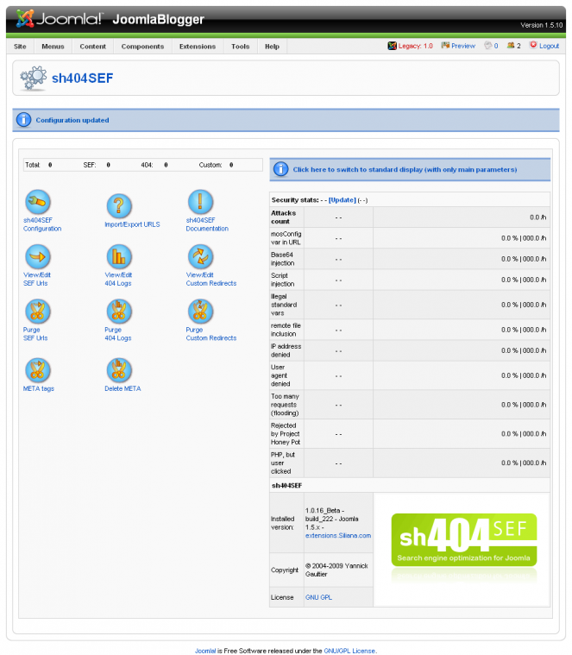
Task: Click the Configuration updated message
Action: click(72, 120)
